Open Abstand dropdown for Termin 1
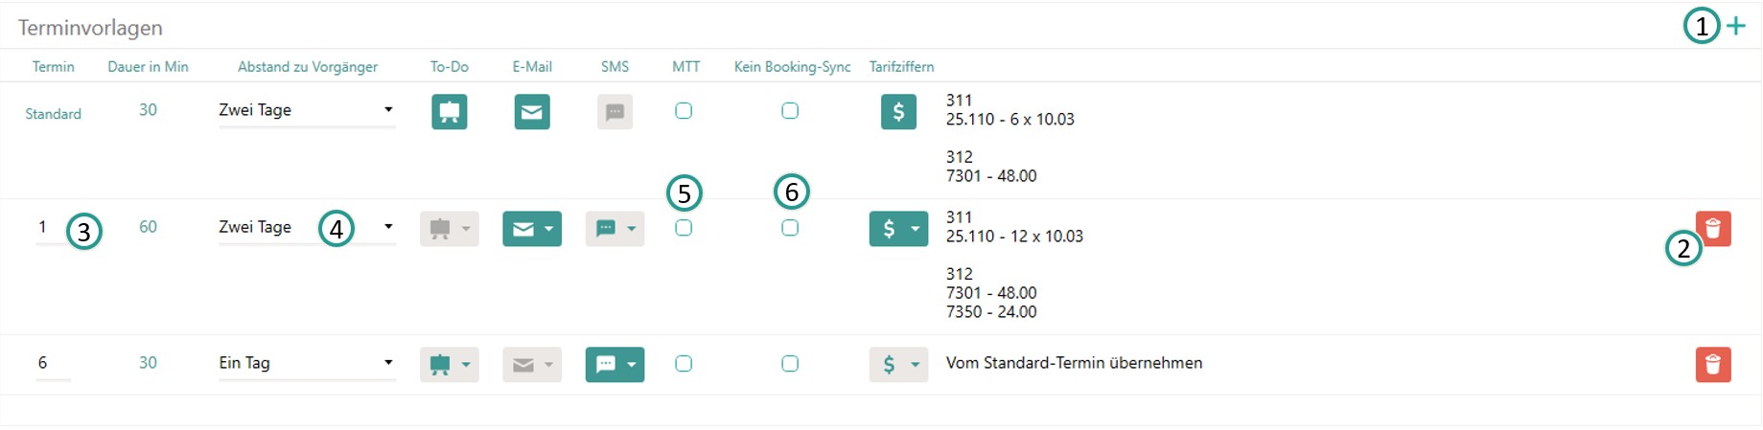Viewport: 1763px width, 430px height. pyautogui.click(x=307, y=228)
